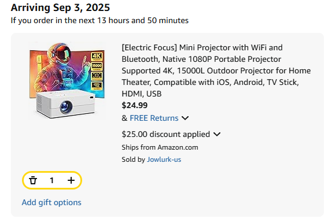Open the Mini Projector product title
The width and height of the screenshot is (328, 219).
tap(216, 70)
